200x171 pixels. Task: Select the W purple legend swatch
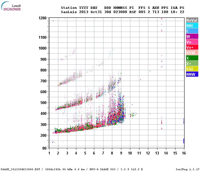tap(192, 36)
